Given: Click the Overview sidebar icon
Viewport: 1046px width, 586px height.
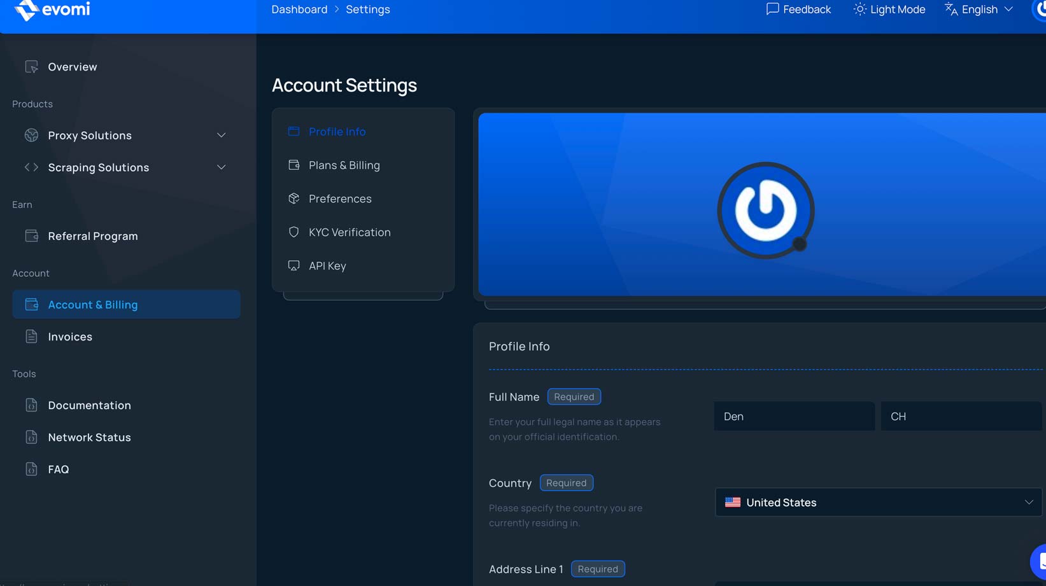Looking at the screenshot, I should point(31,67).
